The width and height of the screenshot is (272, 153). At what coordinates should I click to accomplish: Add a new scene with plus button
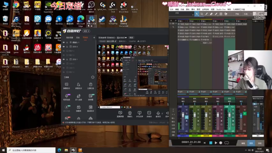coord(94,37)
